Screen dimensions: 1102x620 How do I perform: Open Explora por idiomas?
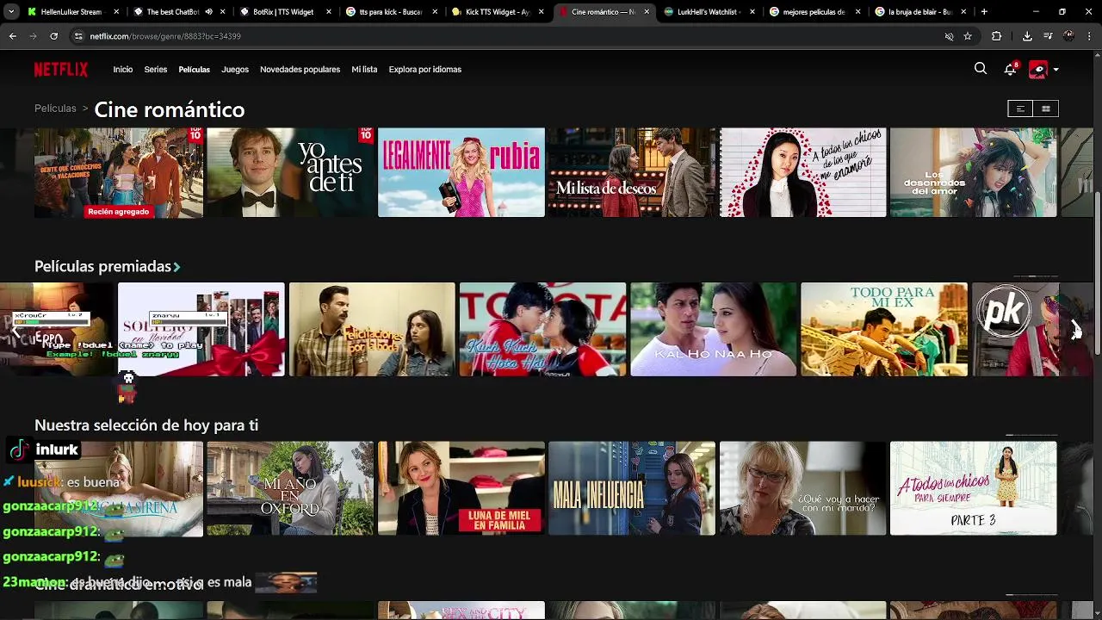coord(425,70)
